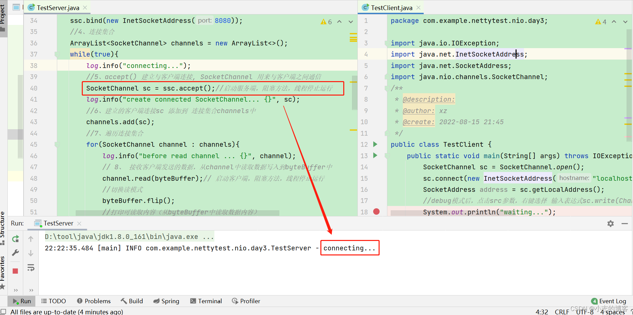Close the TestServer.java editor tab
The width and height of the screenshot is (633, 315).
(85, 7)
